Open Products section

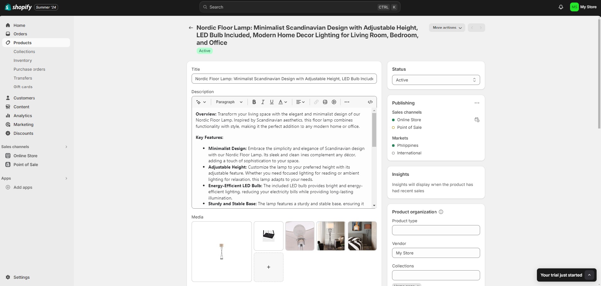point(36,43)
